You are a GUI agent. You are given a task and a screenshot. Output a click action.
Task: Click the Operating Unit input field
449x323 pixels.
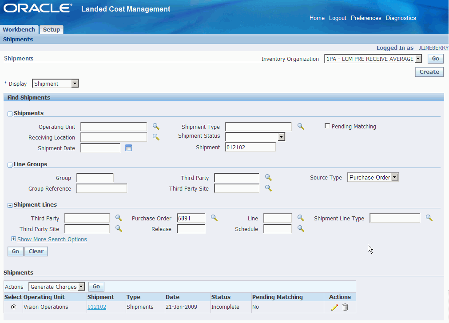pos(114,127)
